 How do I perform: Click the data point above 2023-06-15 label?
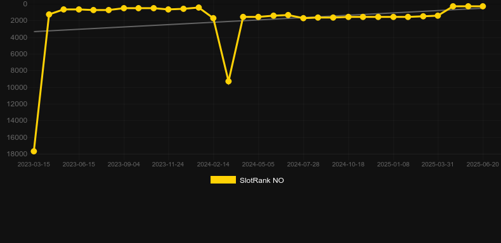coord(79,9)
